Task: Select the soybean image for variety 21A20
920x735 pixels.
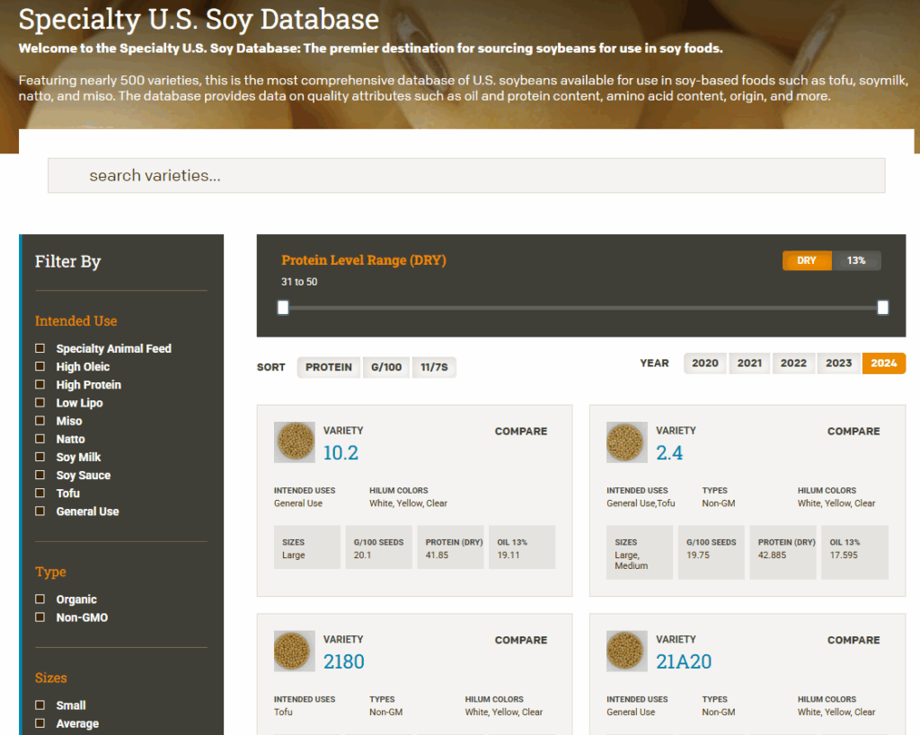Action: tap(625, 652)
